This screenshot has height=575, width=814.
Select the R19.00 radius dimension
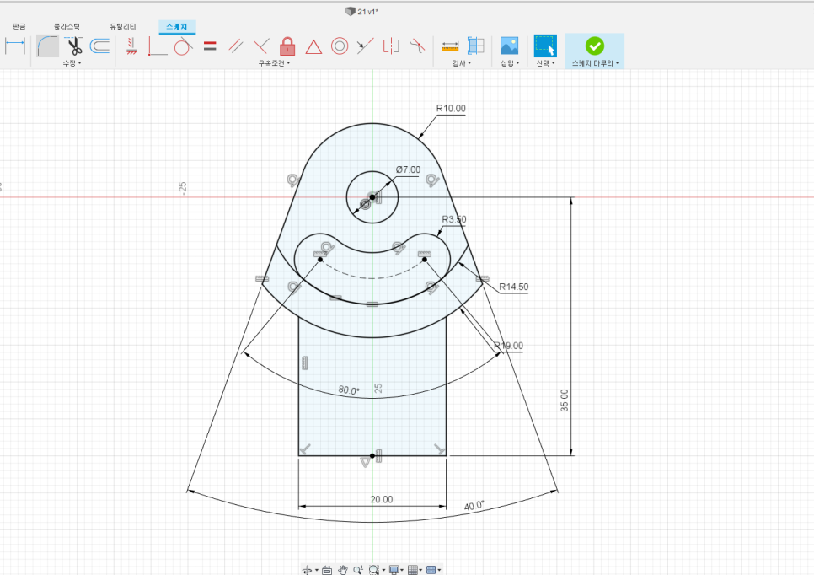(508, 346)
